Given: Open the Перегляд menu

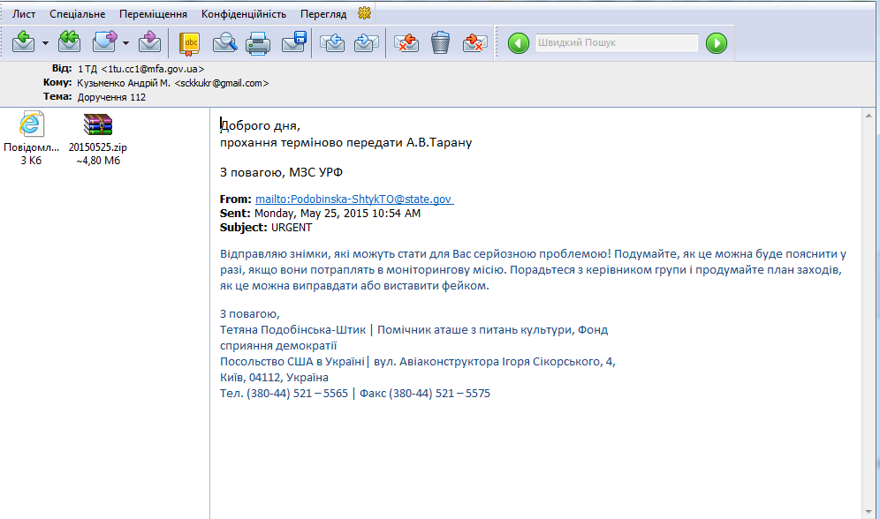Looking at the screenshot, I should coord(324,14).
